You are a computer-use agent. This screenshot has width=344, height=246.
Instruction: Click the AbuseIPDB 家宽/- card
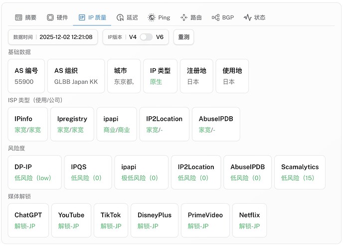(216, 124)
